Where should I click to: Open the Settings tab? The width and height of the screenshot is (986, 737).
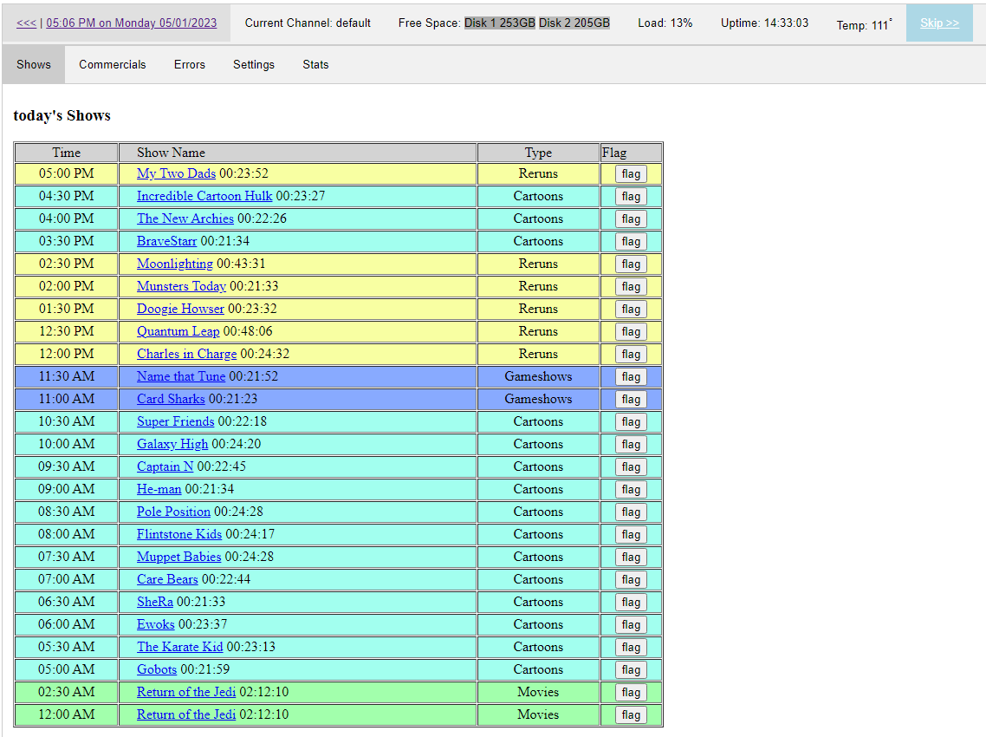253,65
